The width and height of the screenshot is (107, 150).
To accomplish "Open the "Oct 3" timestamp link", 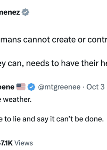I will [95, 87].
